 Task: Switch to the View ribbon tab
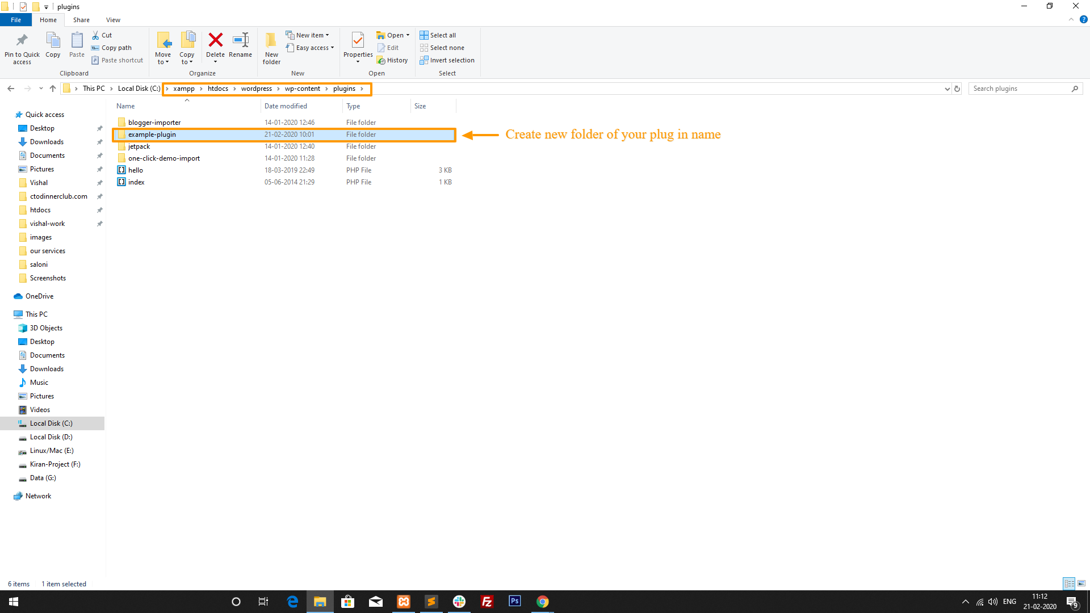pyautogui.click(x=113, y=20)
